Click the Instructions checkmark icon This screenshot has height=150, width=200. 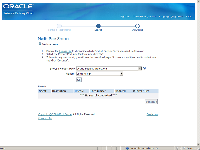(x=40, y=44)
